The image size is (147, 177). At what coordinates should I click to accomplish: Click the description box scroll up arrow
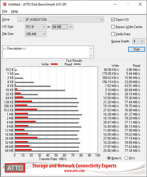[x=91, y=49]
